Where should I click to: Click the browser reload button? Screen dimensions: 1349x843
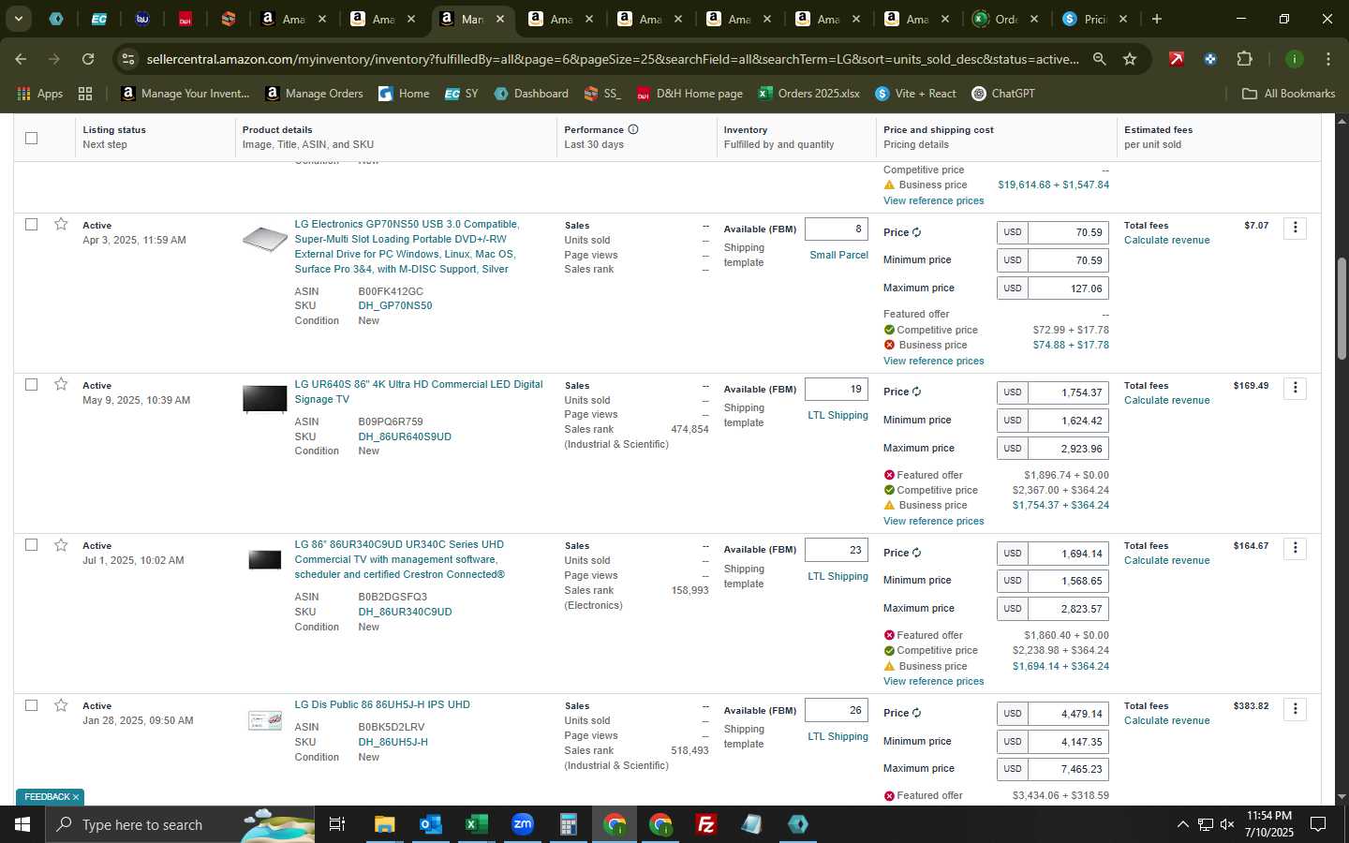tap(88, 59)
